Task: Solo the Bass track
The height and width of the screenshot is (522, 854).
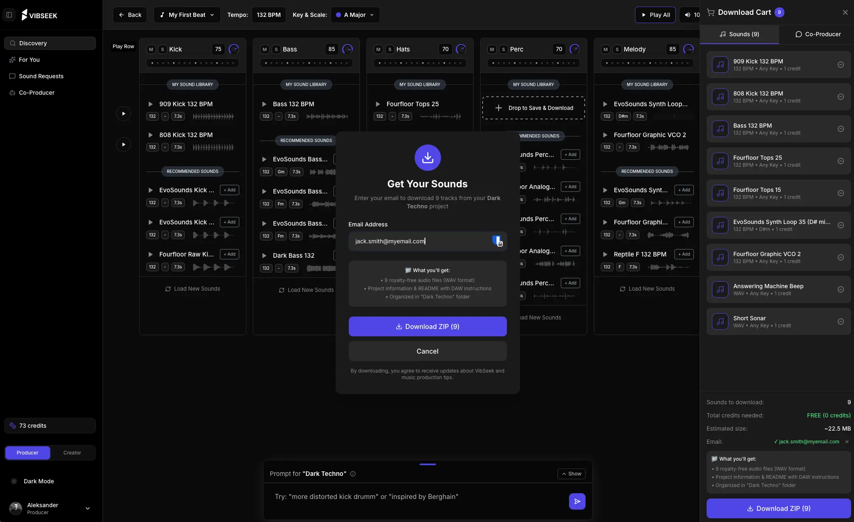Action: (276, 49)
